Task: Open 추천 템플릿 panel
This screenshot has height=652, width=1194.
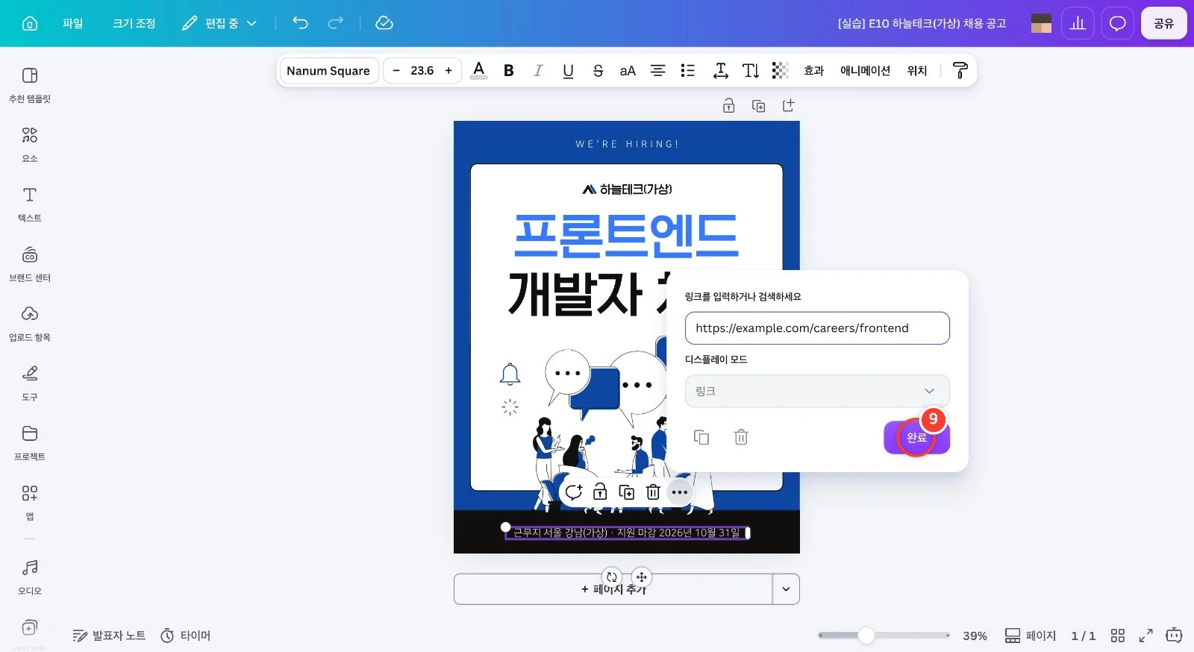Action: 30,84
